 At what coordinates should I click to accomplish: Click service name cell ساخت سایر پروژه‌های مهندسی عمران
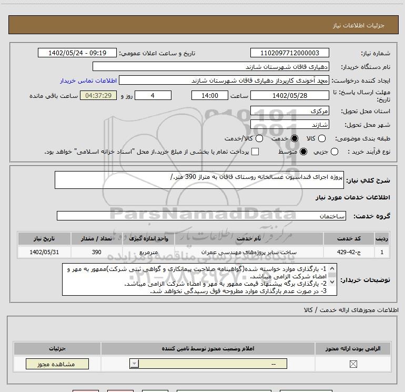click(249, 252)
